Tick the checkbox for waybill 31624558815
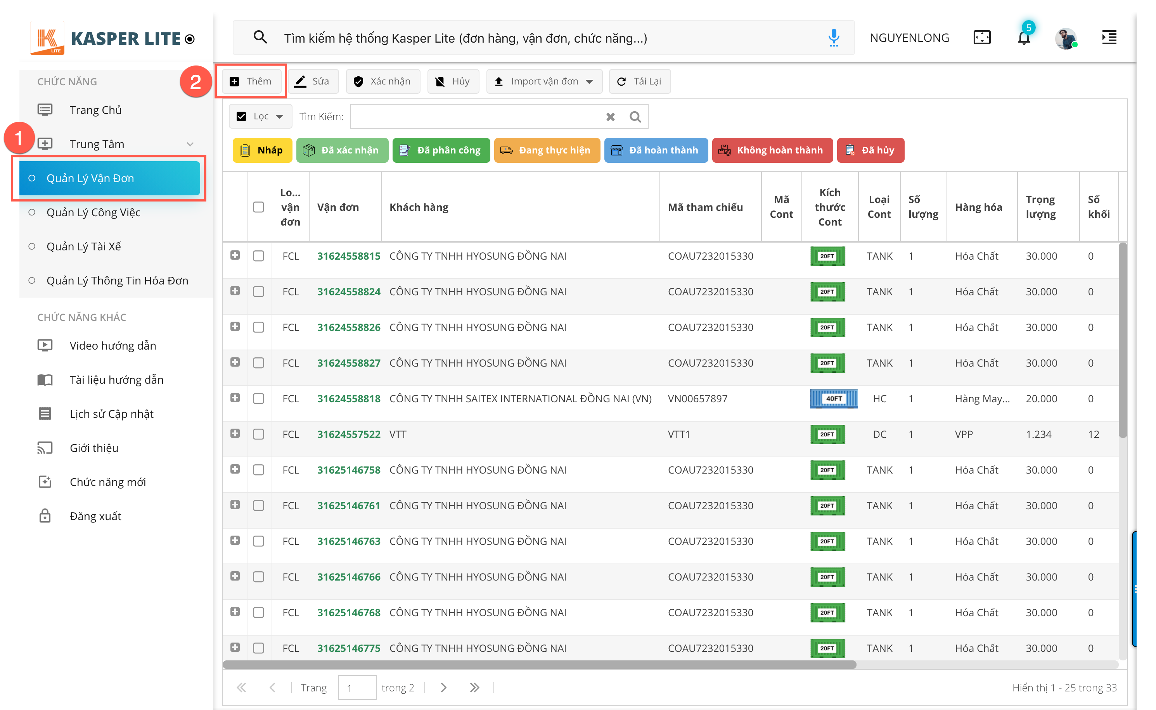The height and width of the screenshot is (710, 1156). [258, 256]
